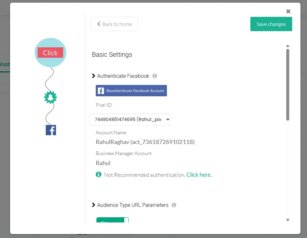The image size is (307, 238).
Task: Show info tooltip for Authenticate Facebook
Action: pyautogui.click(x=155, y=76)
